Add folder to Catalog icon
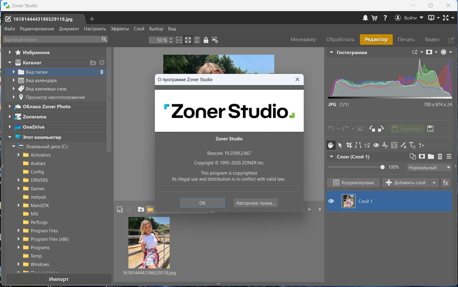 click(x=93, y=63)
